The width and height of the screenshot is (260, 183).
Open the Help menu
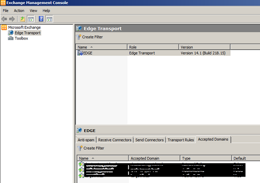pyautogui.click(x=46, y=11)
